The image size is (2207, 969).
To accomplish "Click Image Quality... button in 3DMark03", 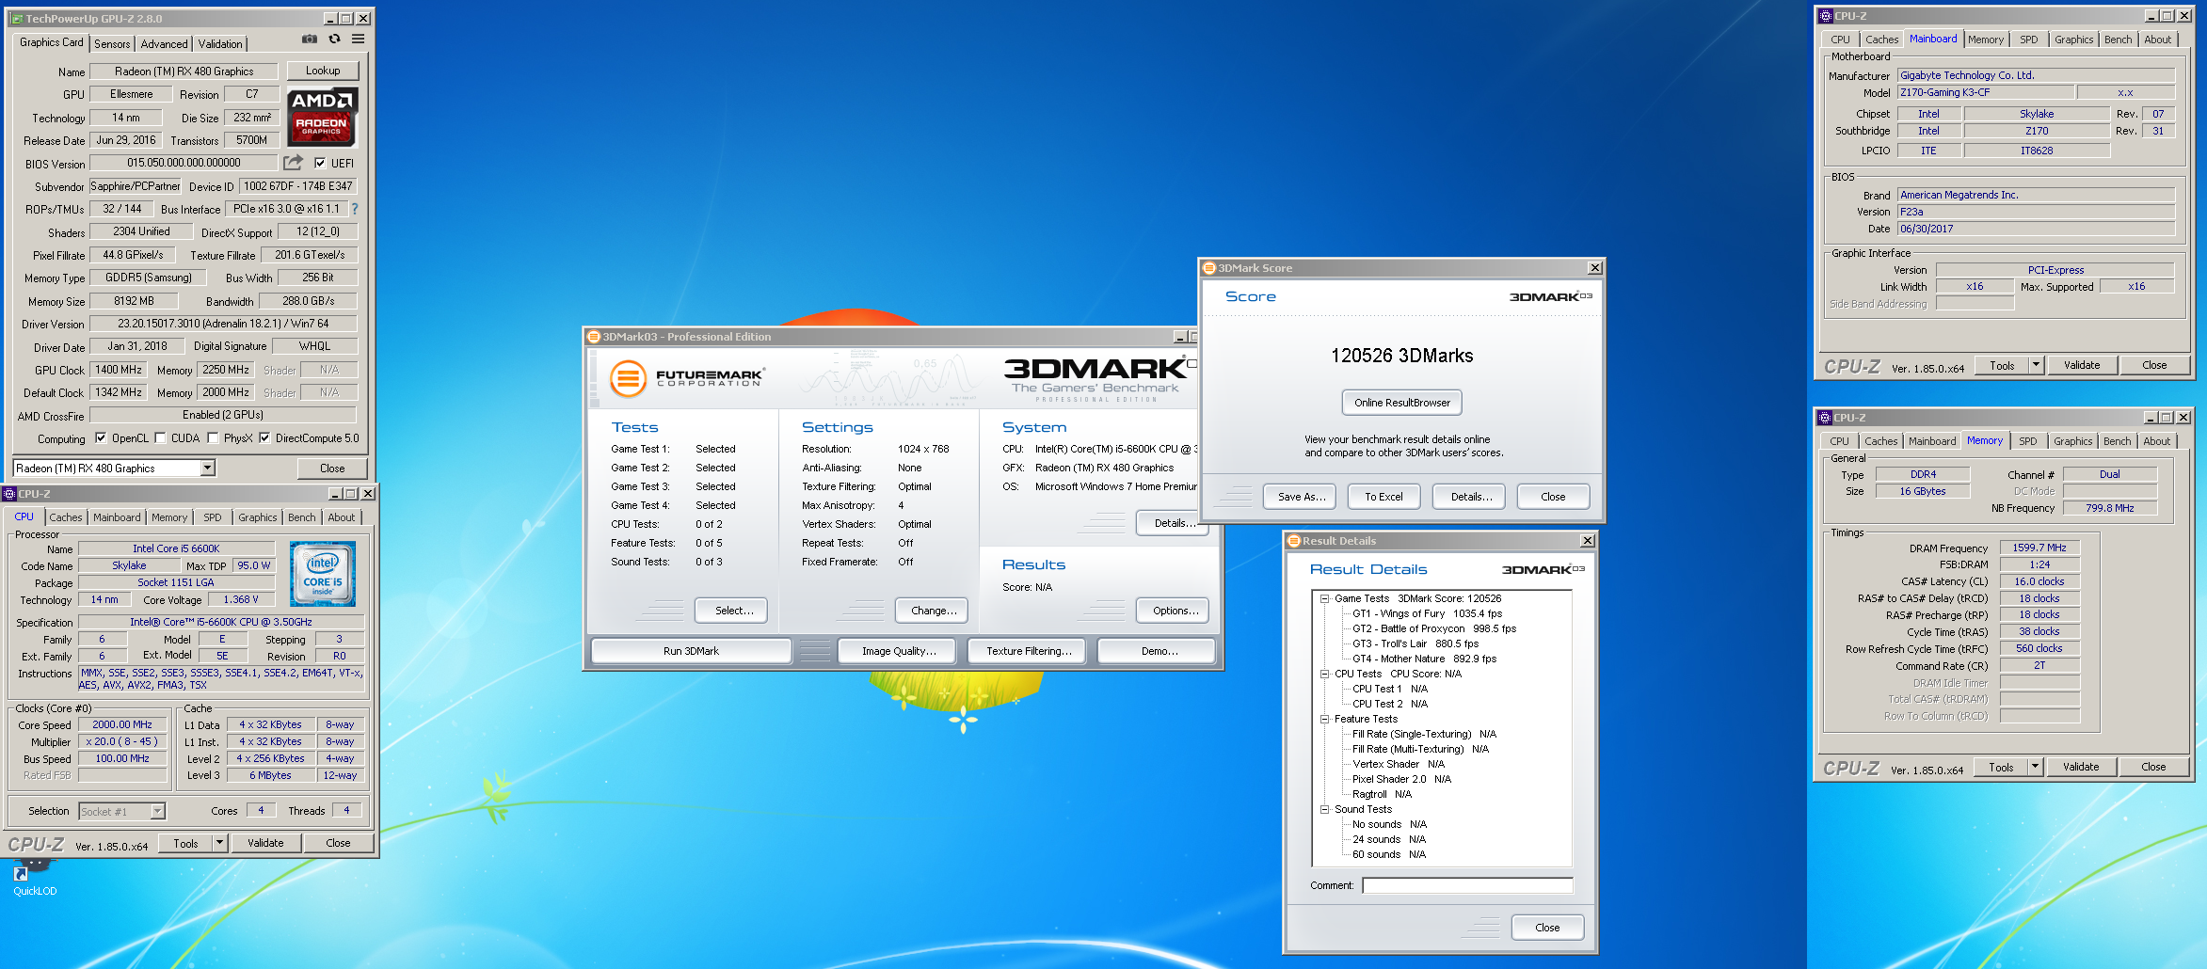I will [899, 651].
